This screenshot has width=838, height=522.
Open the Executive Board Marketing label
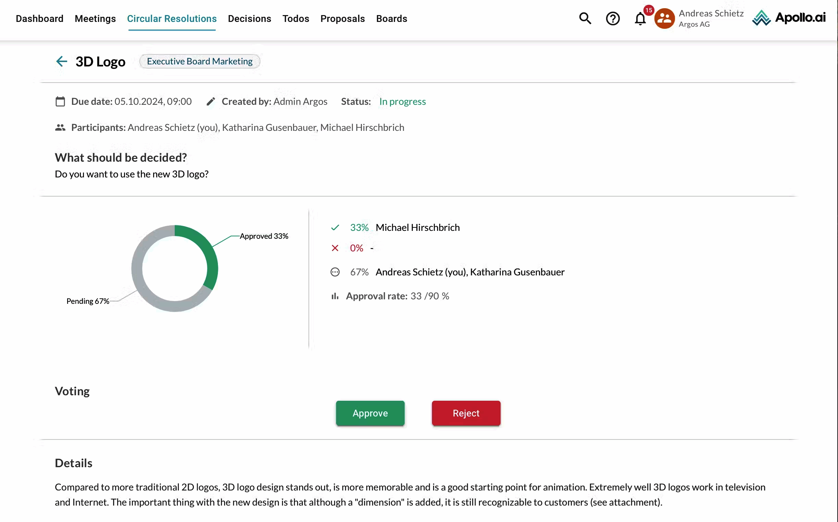199,61
